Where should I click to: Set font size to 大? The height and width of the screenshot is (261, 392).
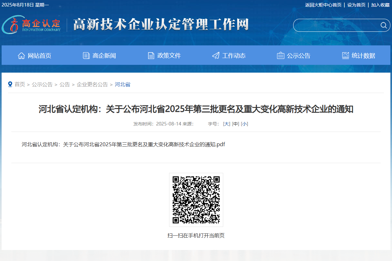(x=226, y=124)
